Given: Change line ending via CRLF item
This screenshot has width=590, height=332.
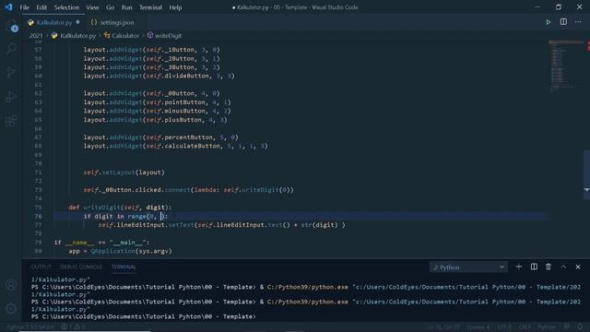Looking at the screenshot, I should 525,327.
